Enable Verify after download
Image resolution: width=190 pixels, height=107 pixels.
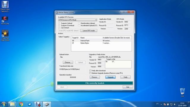[90, 71]
